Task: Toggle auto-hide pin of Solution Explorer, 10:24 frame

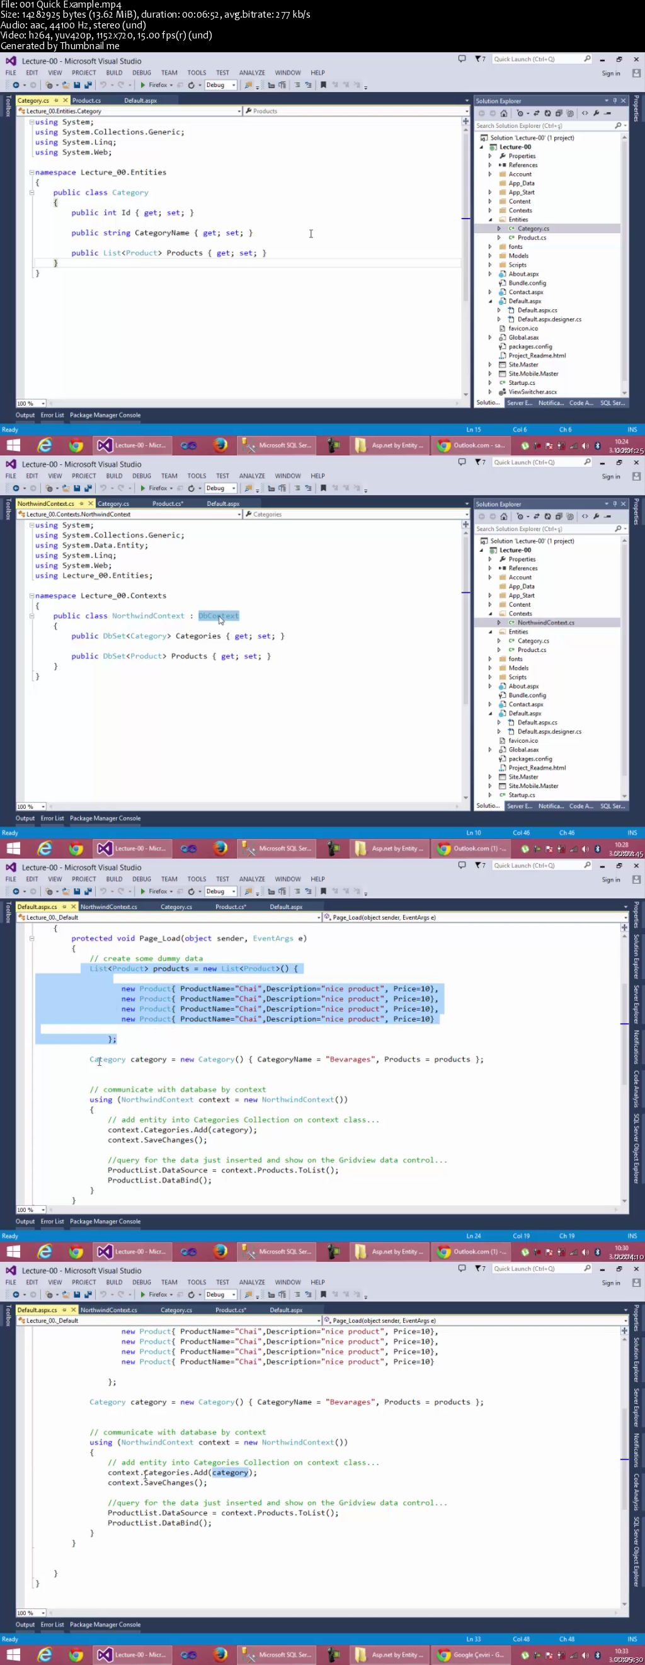Action: [615, 101]
